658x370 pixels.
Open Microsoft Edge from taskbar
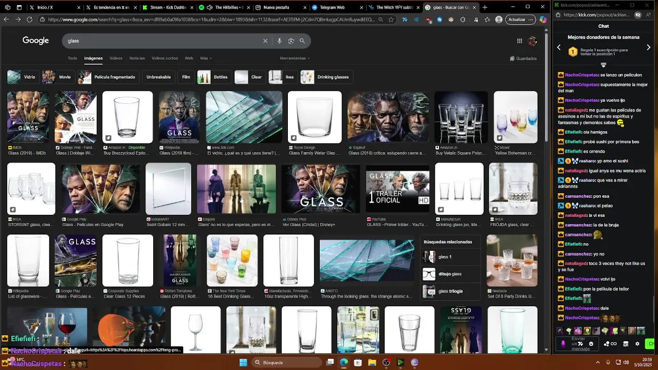(x=344, y=362)
